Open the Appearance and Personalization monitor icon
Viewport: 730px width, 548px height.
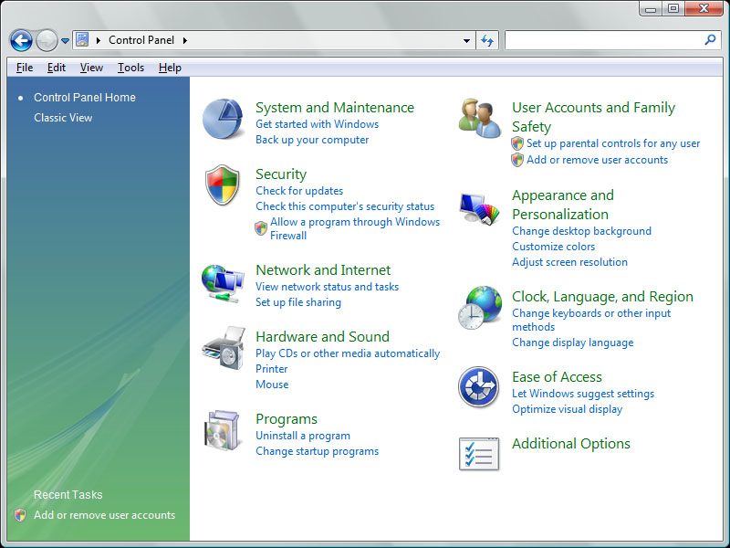click(480, 209)
